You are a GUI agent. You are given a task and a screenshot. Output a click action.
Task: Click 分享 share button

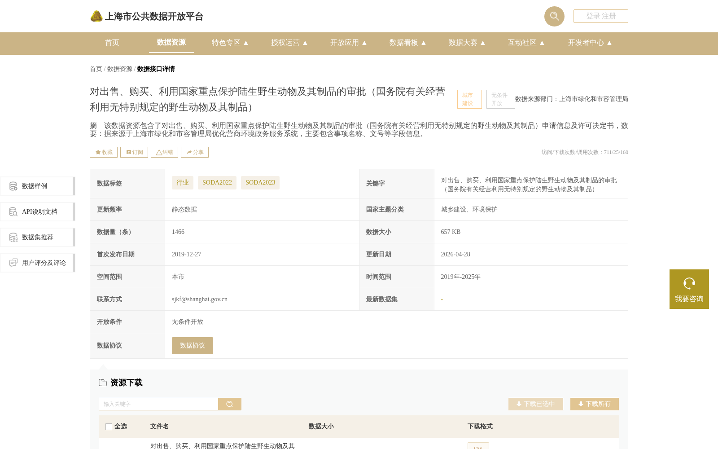click(x=195, y=152)
